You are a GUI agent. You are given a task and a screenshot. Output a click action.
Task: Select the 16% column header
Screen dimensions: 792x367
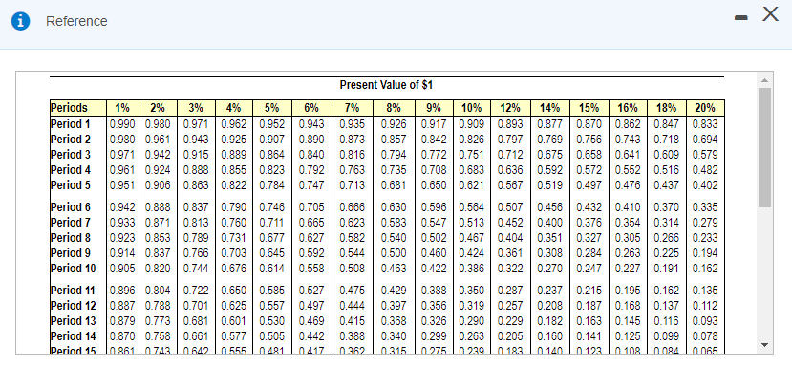pyautogui.click(x=628, y=108)
